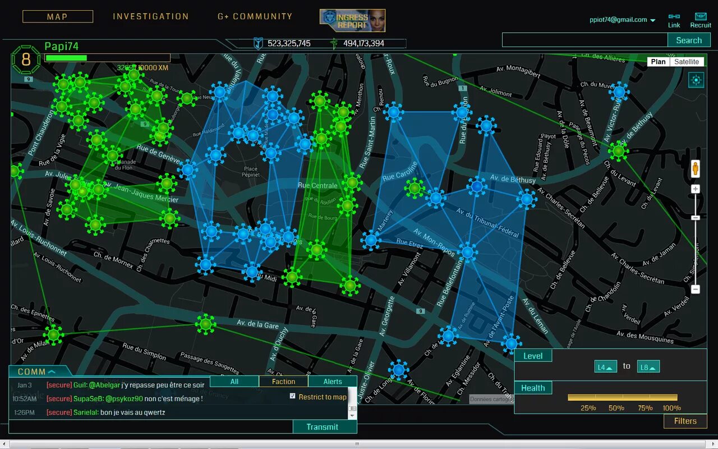Select green portal near Rue de la Vigie
The image size is (718, 449).
click(98, 140)
